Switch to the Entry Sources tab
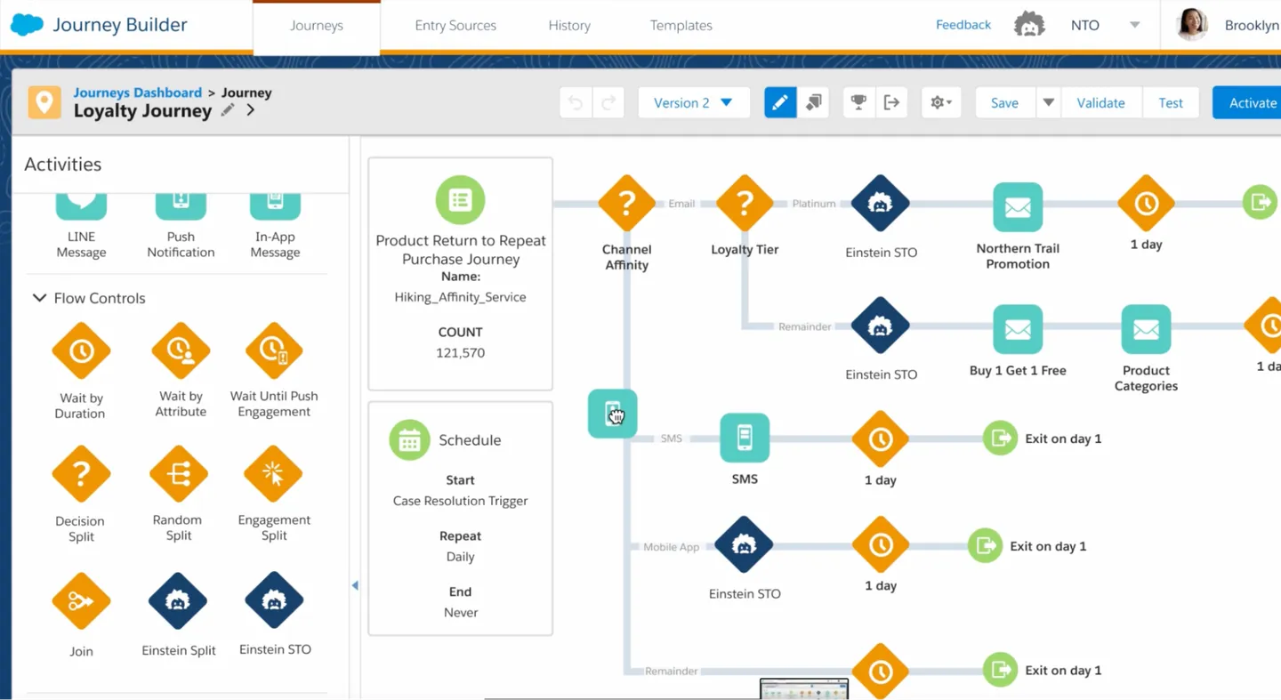1281x700 pixels. click(455, 26)
